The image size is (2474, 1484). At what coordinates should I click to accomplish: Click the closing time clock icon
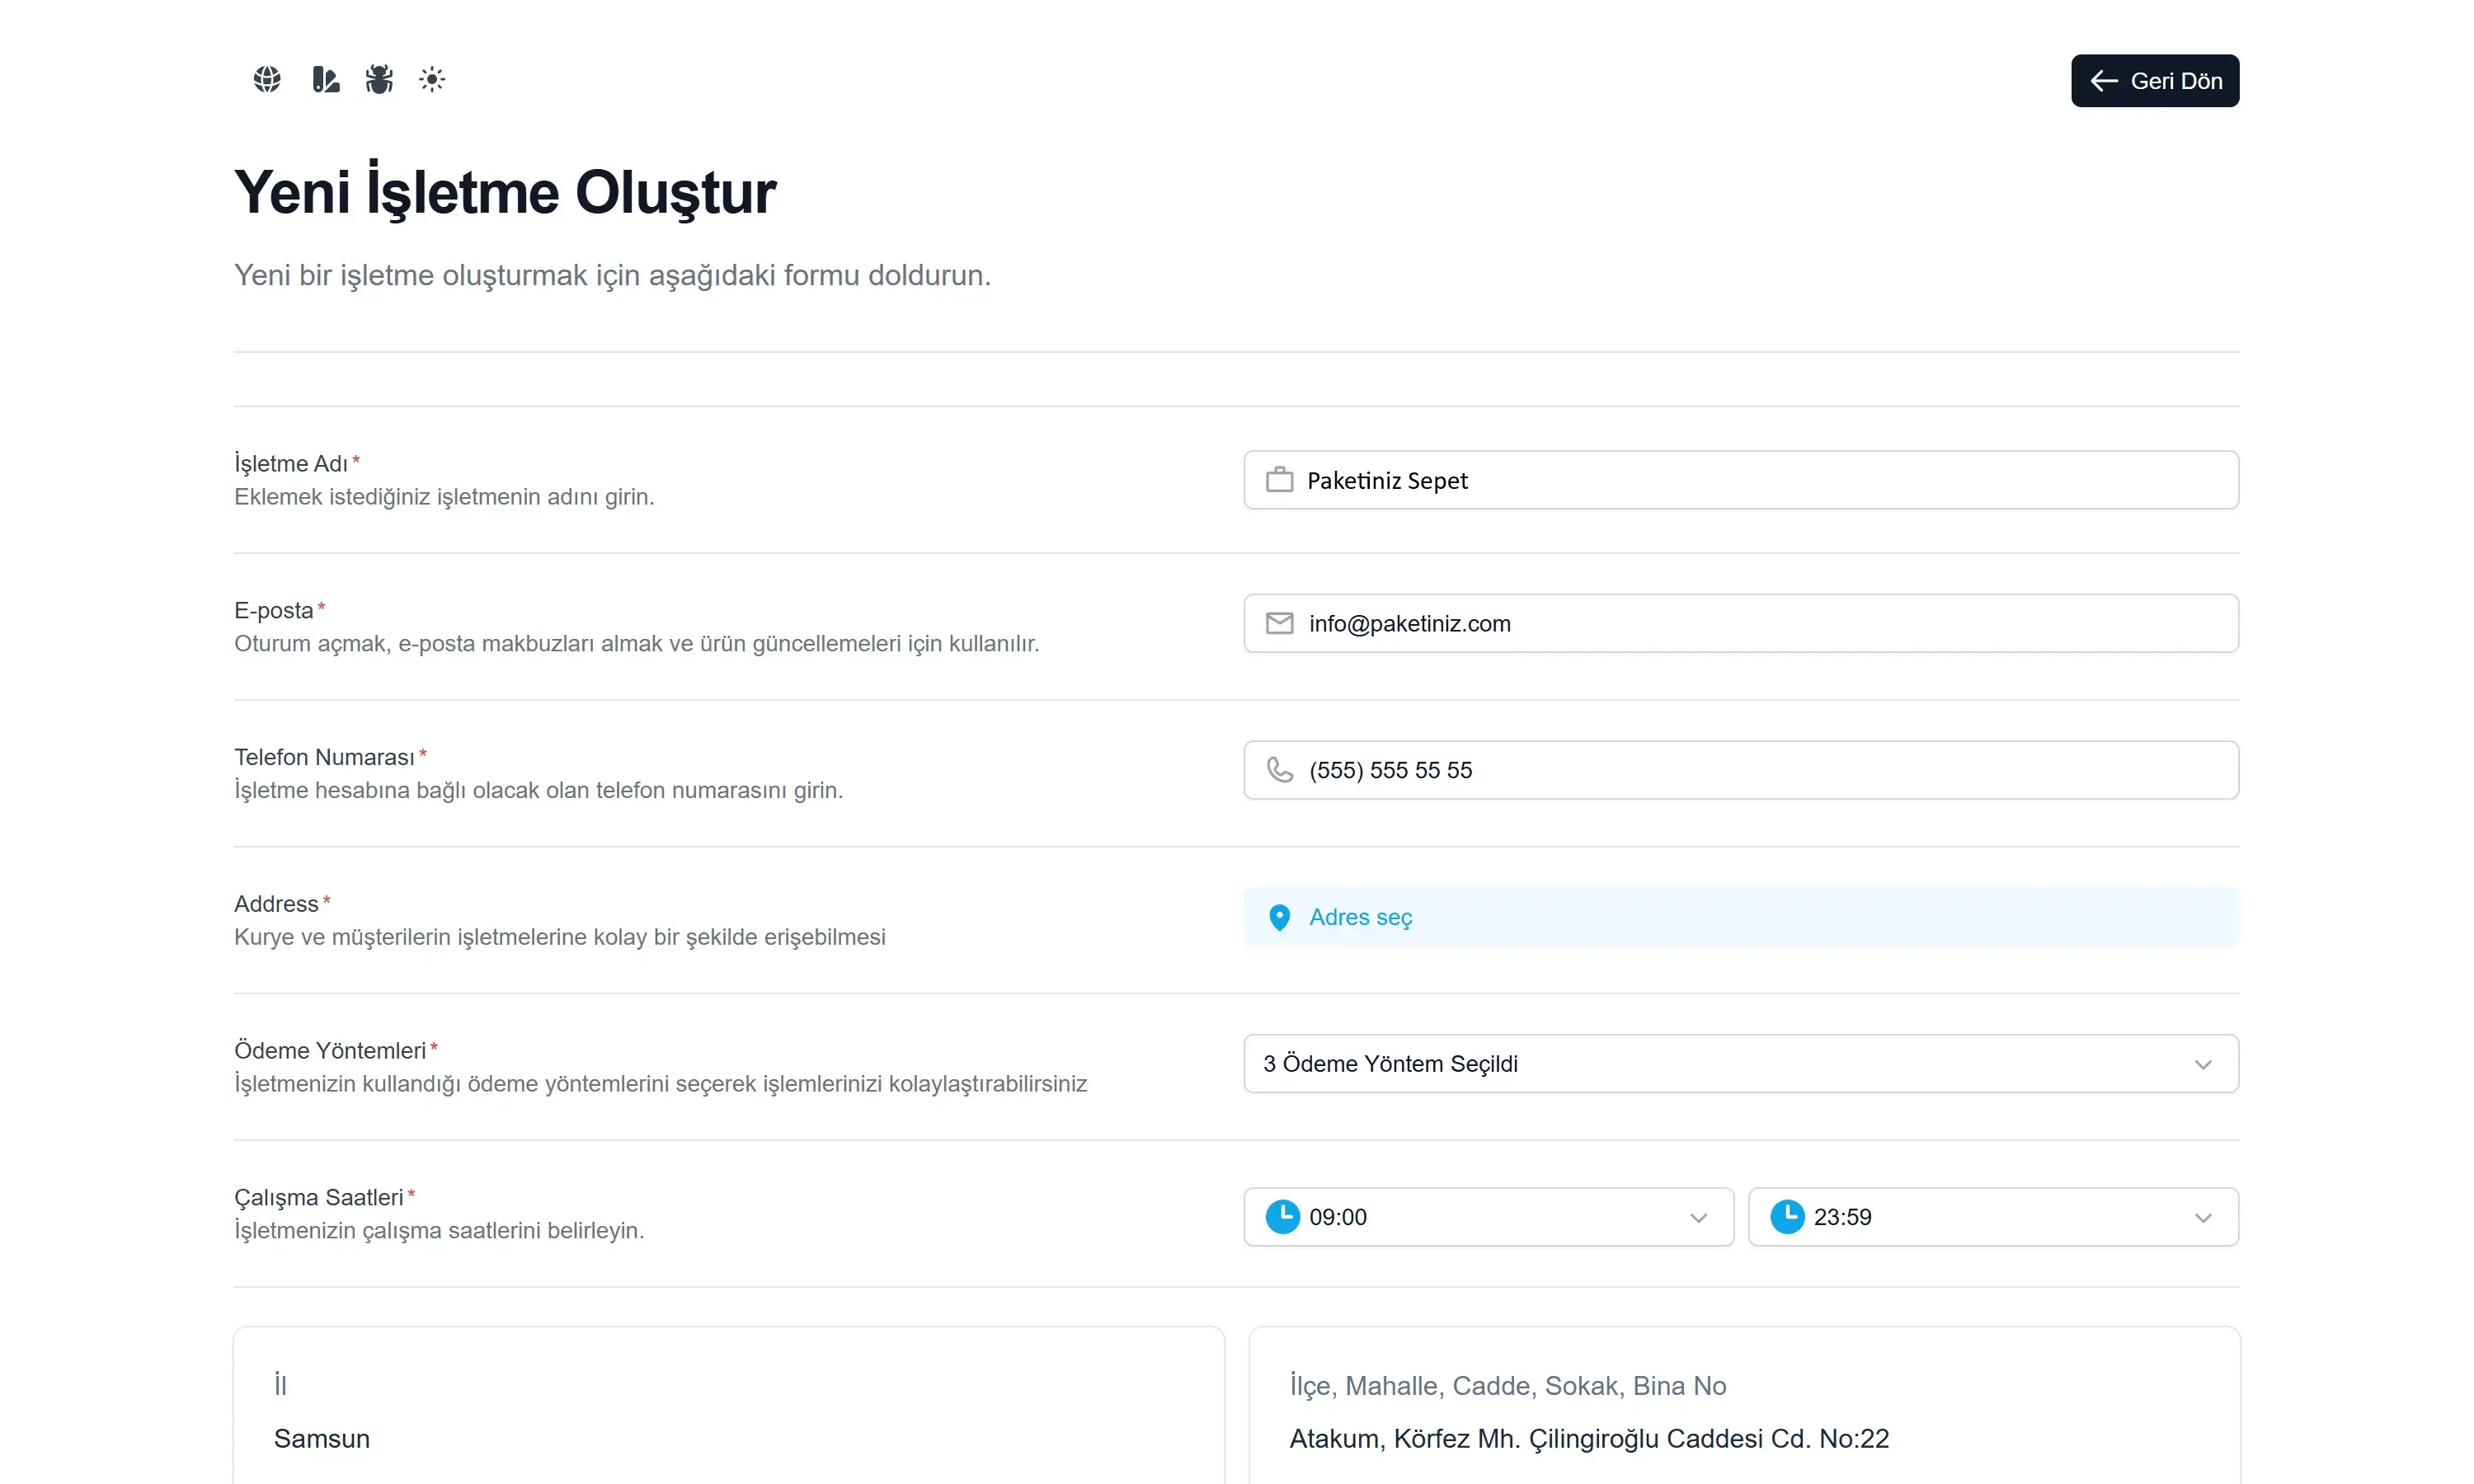click(x=1787, y=1216)
